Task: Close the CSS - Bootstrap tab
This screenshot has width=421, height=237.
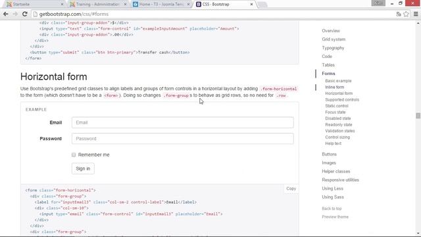Action: (x=251, y=5)
